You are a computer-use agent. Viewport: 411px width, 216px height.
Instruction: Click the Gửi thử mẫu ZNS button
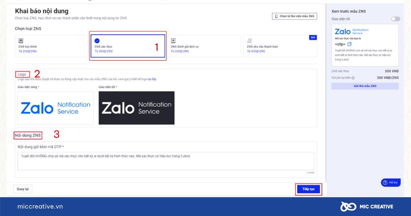point(365,86)
